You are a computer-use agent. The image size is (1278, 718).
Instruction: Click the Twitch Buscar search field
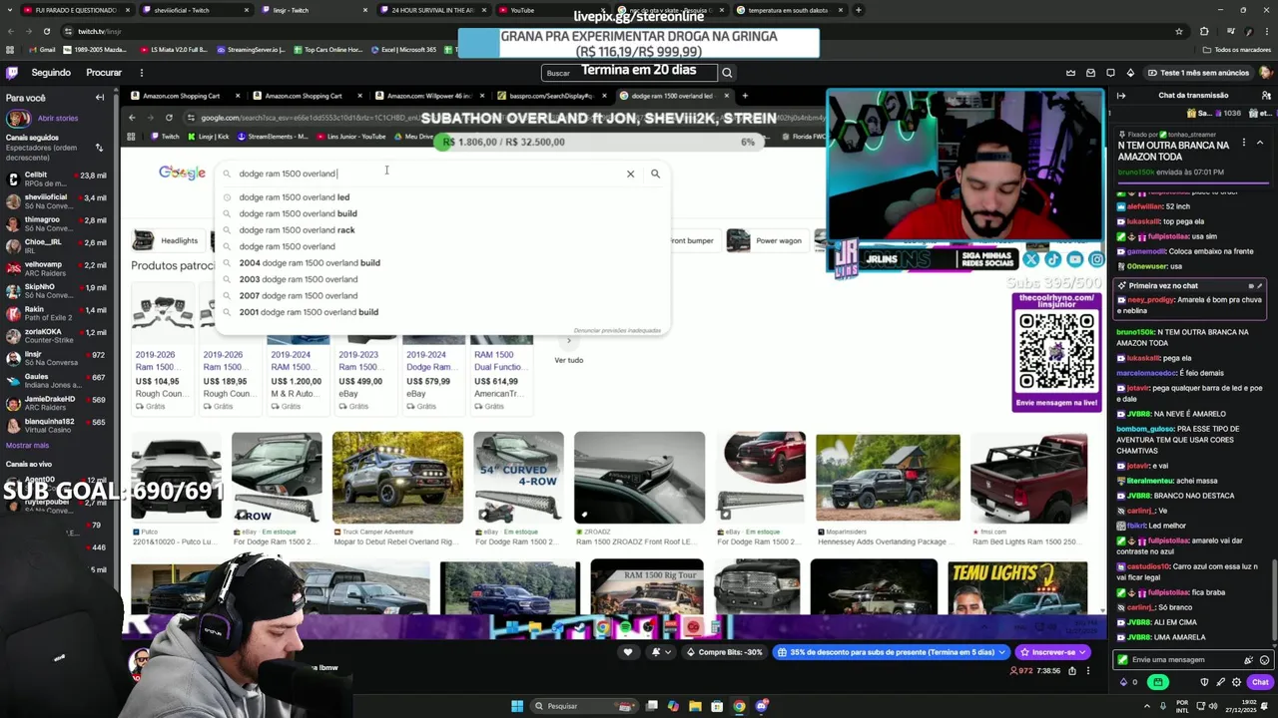coord(631,73)
